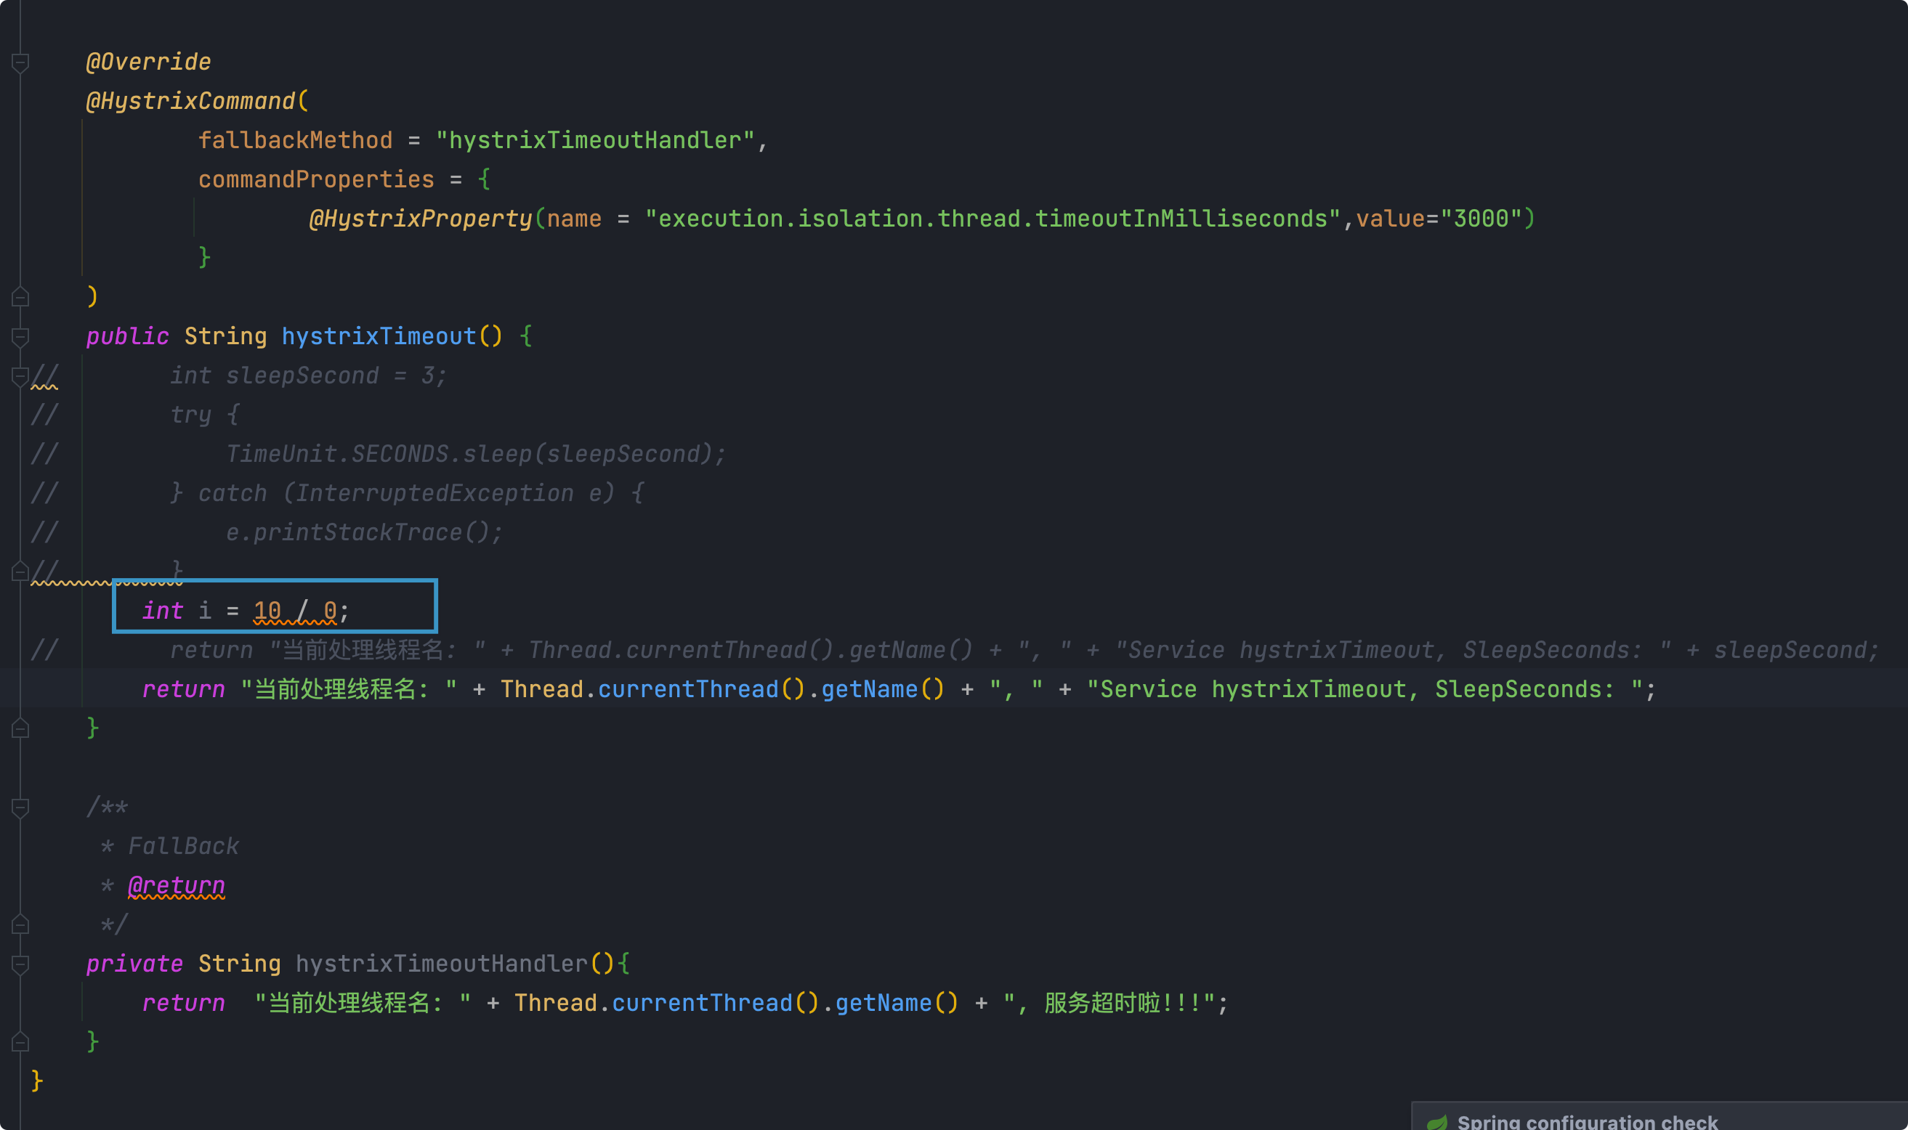
Task: Click the @HystrixProperty annotation
Action: tap(420, 219)
